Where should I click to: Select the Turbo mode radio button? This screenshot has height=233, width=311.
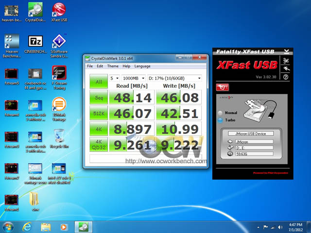tap(220, 120)
